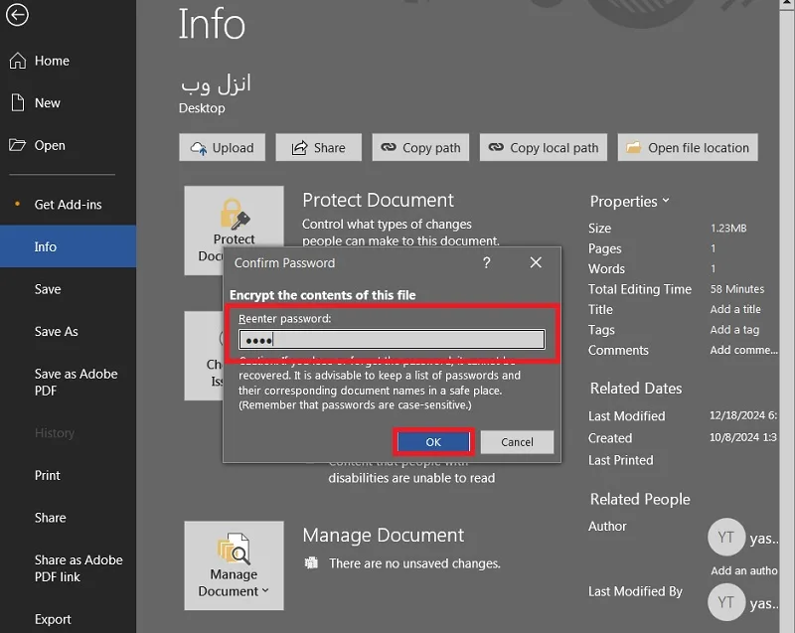Image resolution: width=795 pixels, height=633 pixels.
Task: Click the Reenter password field
Action: 392,339
